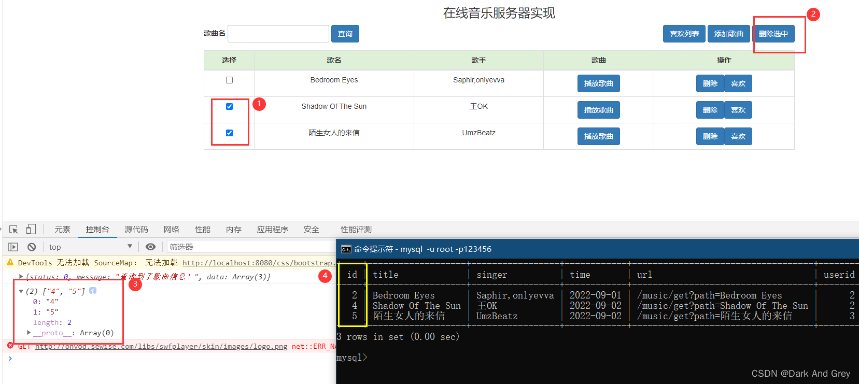Switch to the 性能 tab
The height and width of the screenshot is (384, 859).
point(203,229)
